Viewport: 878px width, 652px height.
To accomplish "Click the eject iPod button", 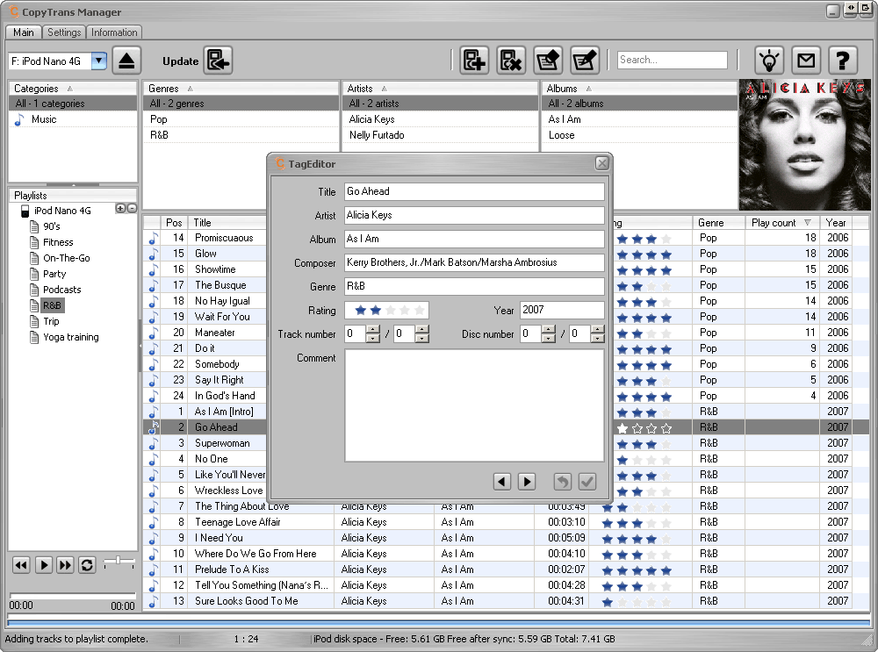I will [126, 61].
